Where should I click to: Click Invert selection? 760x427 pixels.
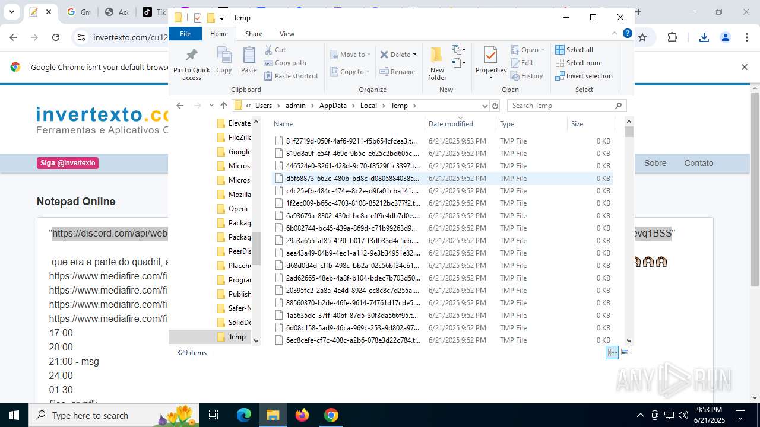click(584, 76)
